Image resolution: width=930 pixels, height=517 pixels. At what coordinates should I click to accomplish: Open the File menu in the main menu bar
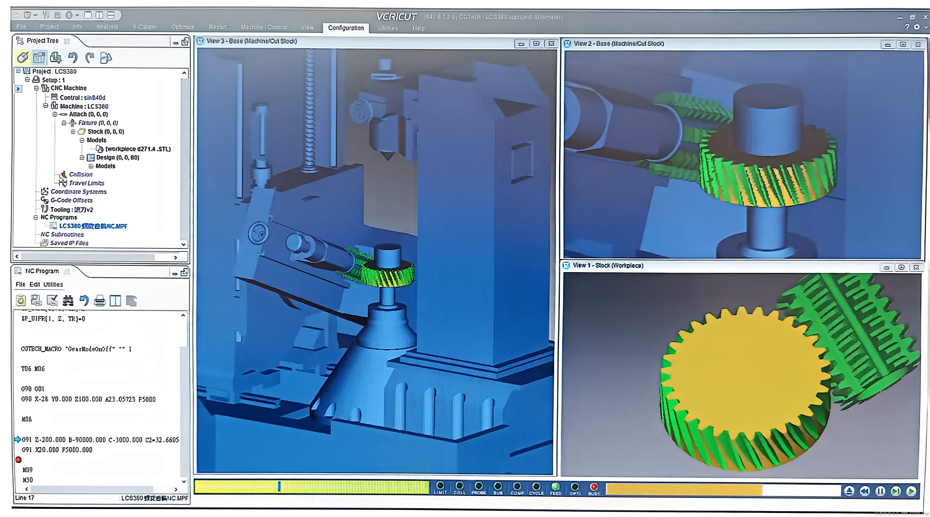point(21,26)
